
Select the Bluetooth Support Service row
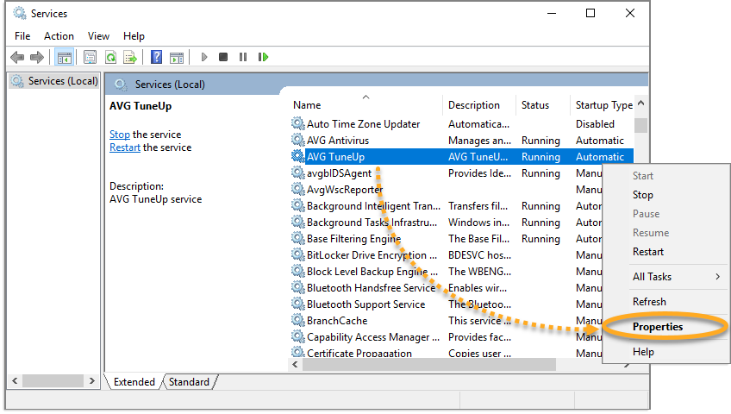366,304
